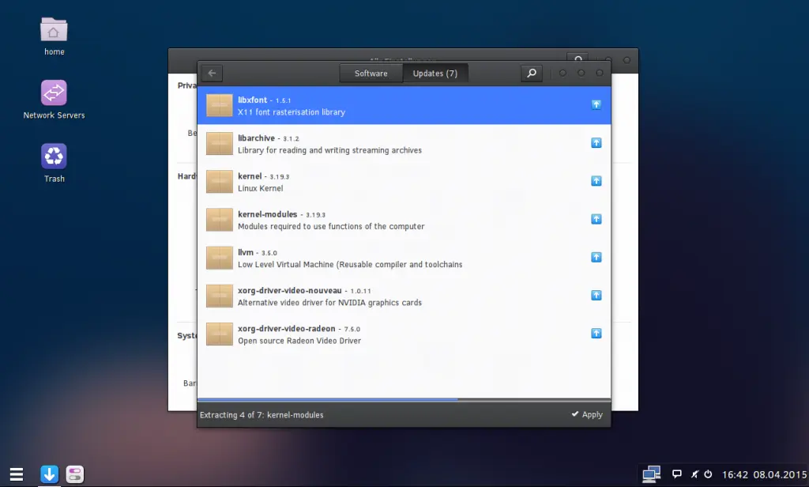Toggle the update for libarchive

(x=596, y=142)
